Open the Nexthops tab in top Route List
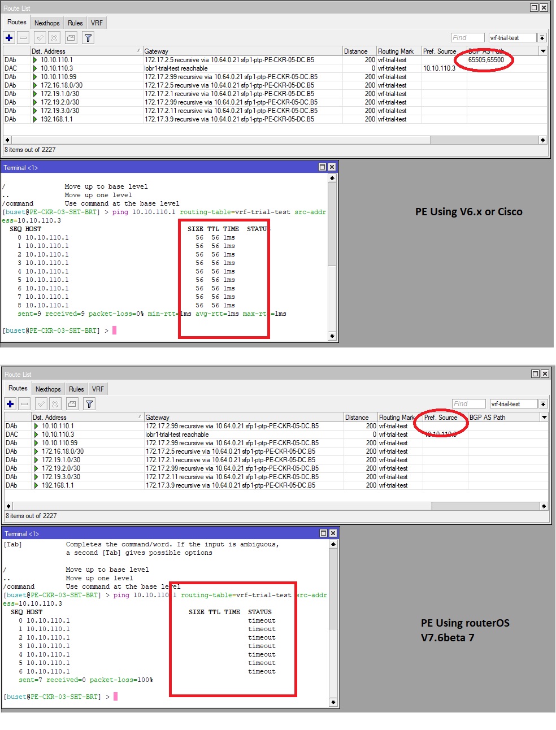The image size is (556, 730). pos(47,23)
